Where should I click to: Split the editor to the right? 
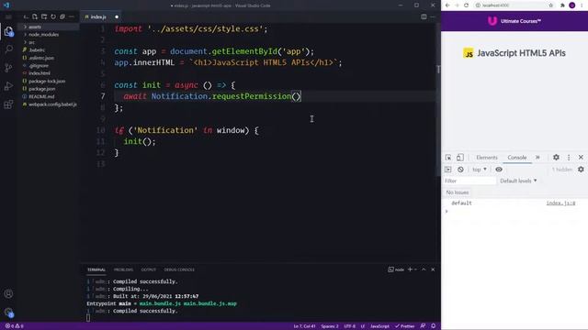point(424,16)
